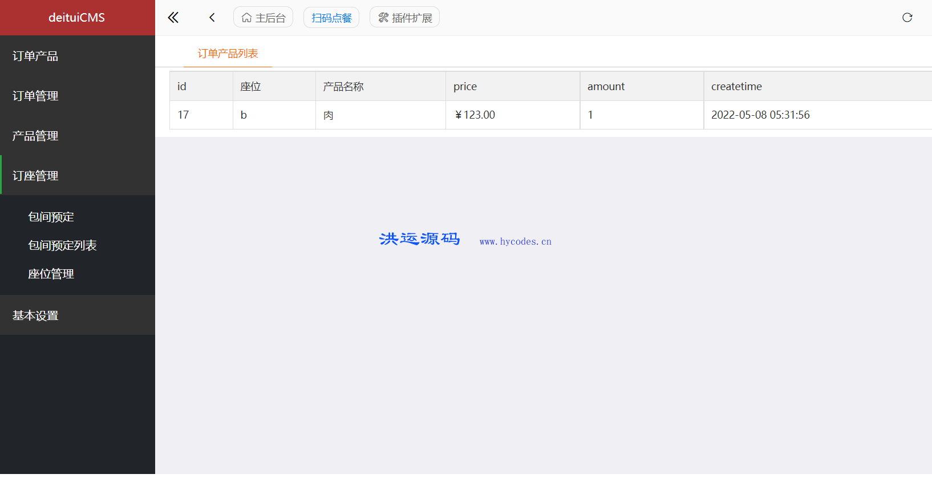Image resolution: width=932 pixels, height=478 pixels.
Task: Open 订单产品 in the sidebar
Action: coord(78,56)
